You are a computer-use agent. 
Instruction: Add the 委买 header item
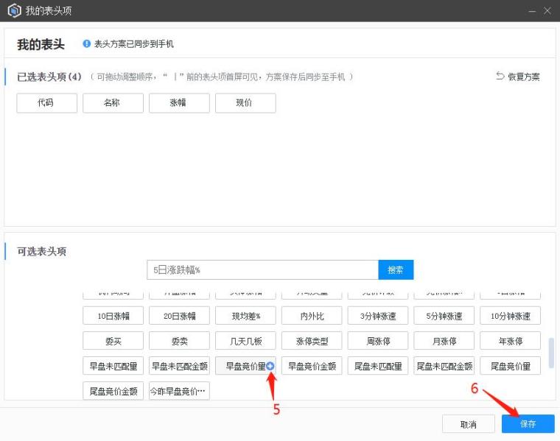tap(113, 341)
